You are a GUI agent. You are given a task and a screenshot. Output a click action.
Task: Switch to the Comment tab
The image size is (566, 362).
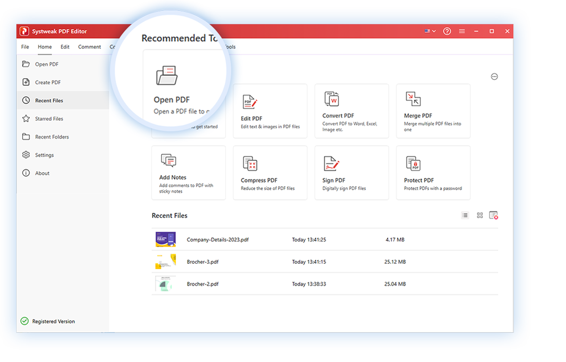(89, 47)
